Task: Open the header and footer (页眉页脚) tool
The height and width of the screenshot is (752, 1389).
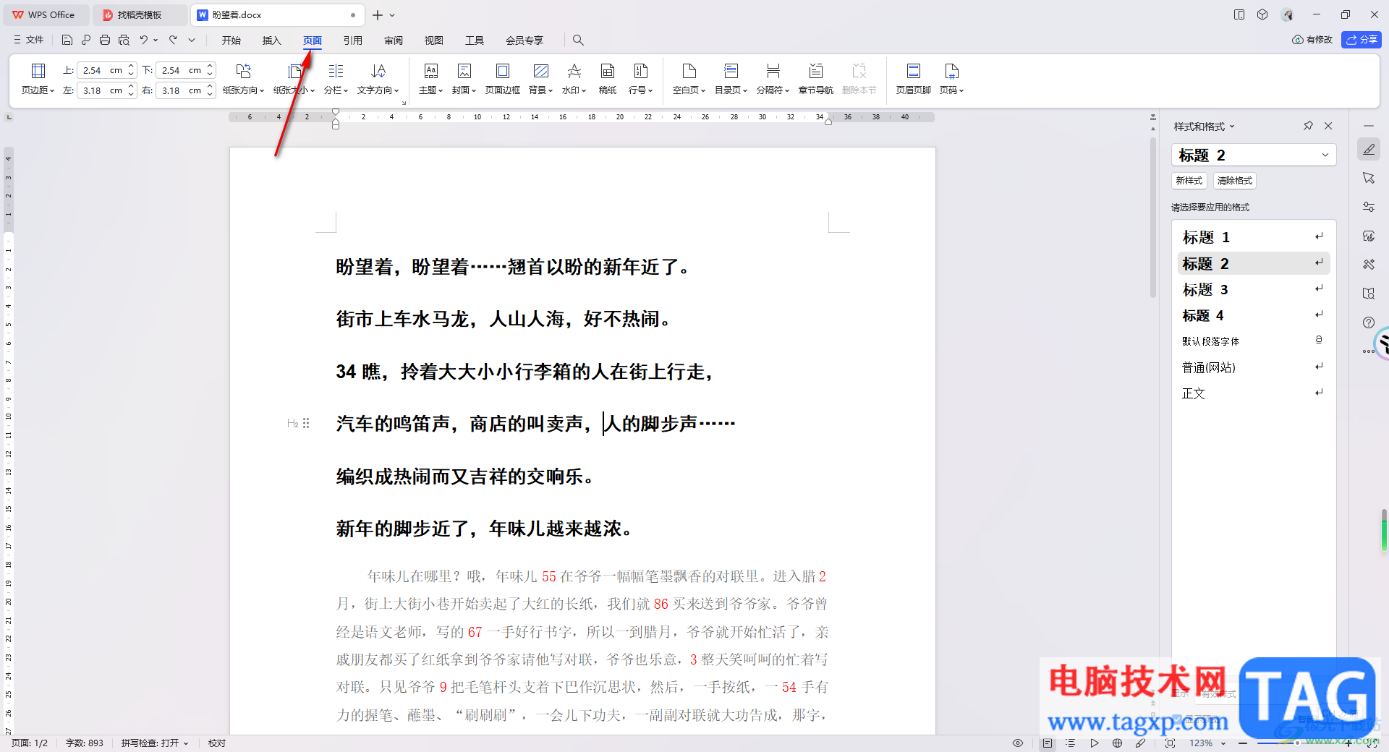Action: click(x=913, y=79)
